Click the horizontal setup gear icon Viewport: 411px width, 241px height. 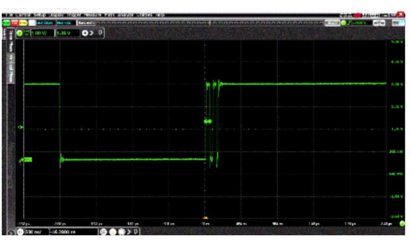[x=122, y=232]
